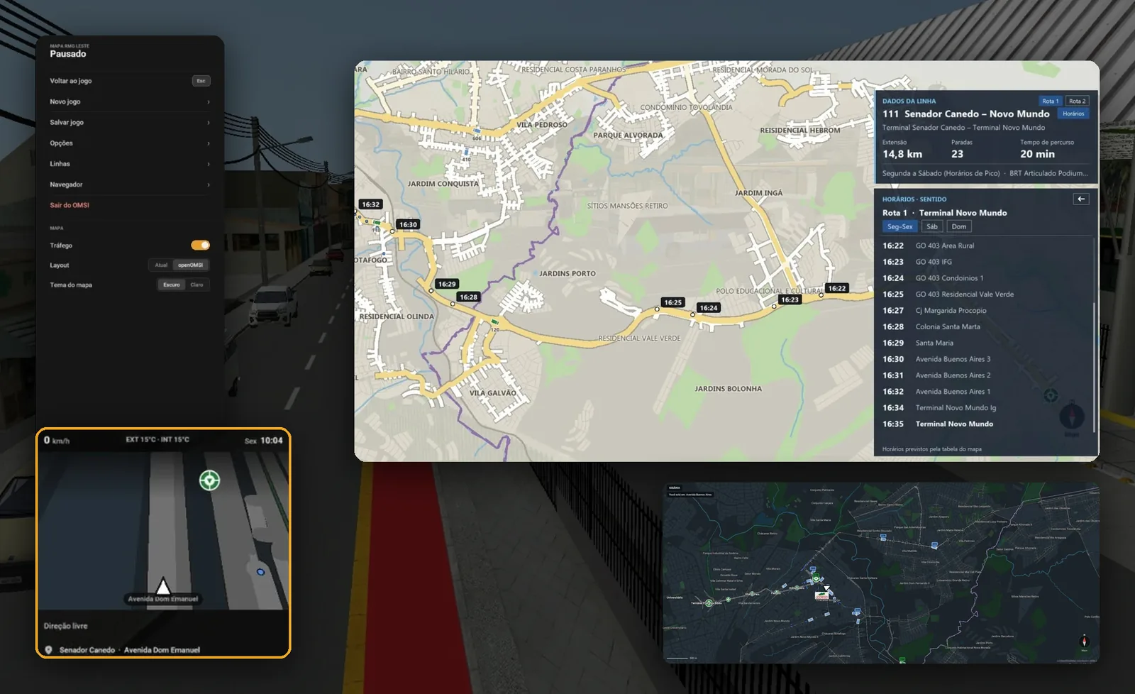Screen dimensions: 1135x694
Task: Open the Linhas submenu chevron
Action: coord(208,164)
